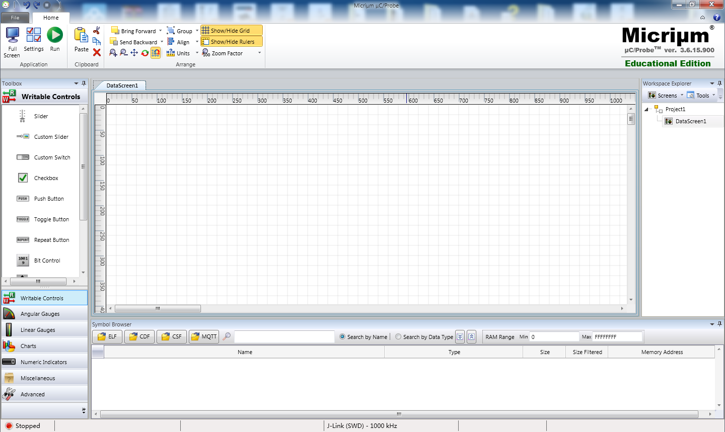The width and height of the screenshot is (725, 432).
Task: Click the expand-all double down arrow icon
Action: click(x=460, y=337)
